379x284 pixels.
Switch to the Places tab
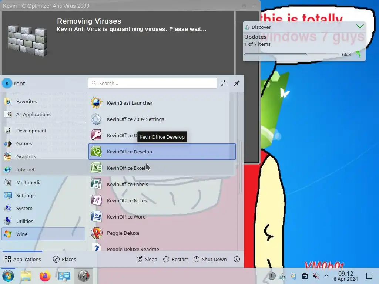64,259
